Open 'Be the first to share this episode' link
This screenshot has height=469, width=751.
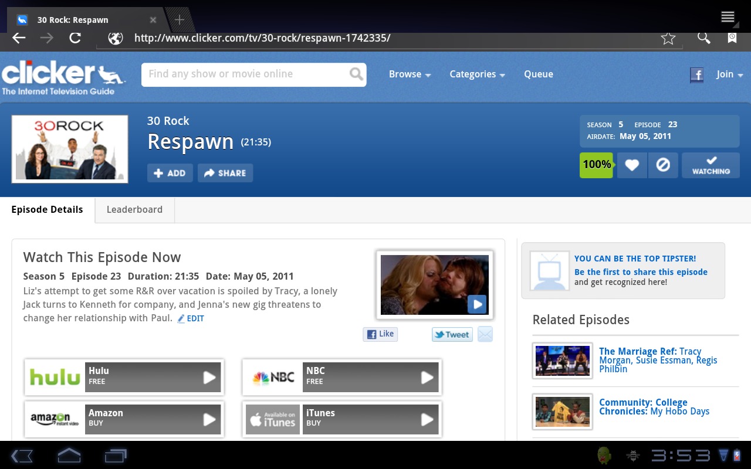(x=641, y=272)
